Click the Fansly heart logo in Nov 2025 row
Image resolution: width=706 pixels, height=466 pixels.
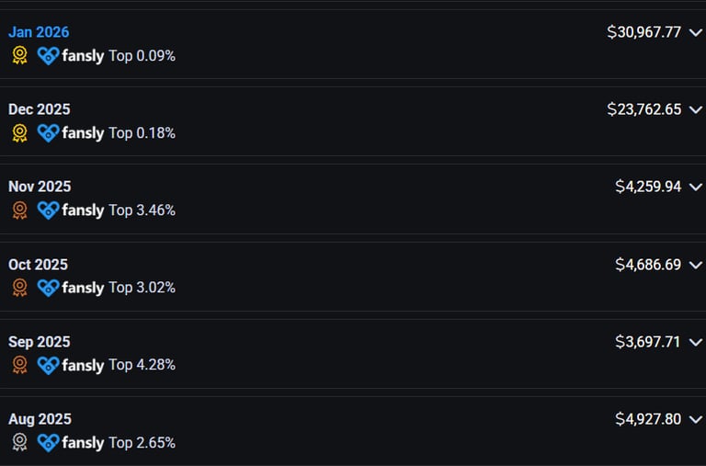point(49,210)
